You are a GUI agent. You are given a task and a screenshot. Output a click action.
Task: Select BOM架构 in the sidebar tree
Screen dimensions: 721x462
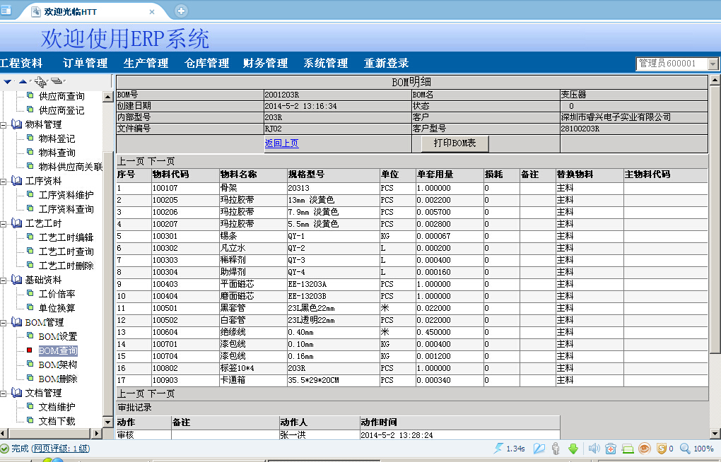(x=57, y=365)
